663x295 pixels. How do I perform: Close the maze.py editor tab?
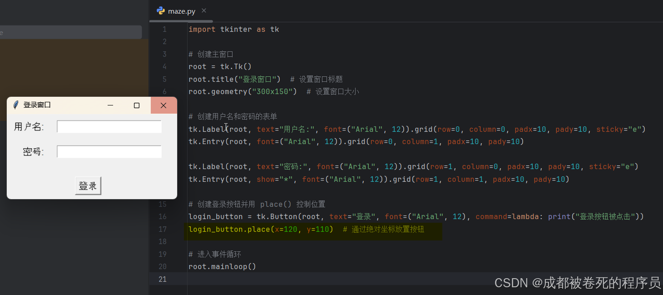point(203,10)
